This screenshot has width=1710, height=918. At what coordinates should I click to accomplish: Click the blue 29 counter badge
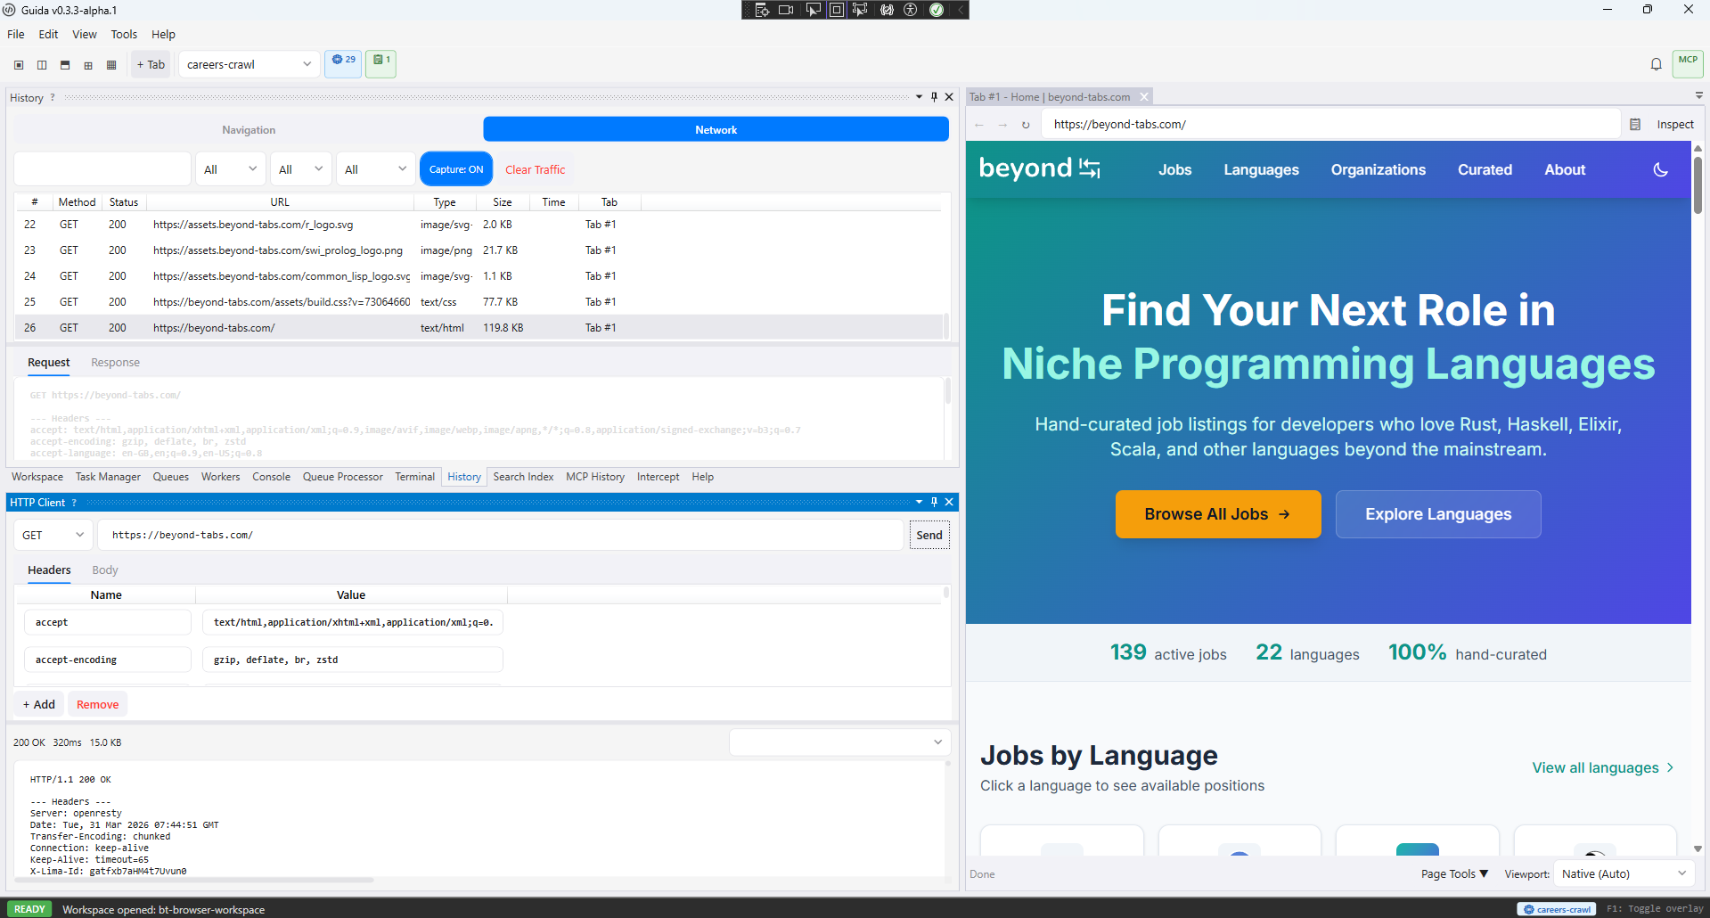pos(343,63)
